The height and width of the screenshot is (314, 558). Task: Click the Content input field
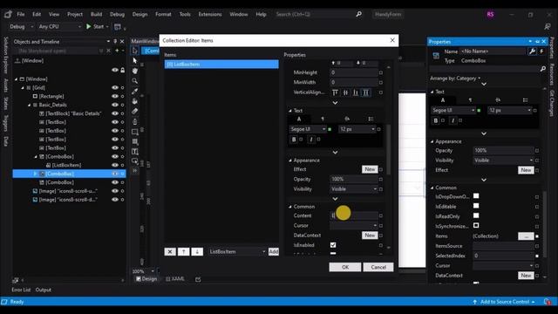point(354,215)
